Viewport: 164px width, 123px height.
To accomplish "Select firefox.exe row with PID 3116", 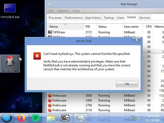I will [105, 110].
